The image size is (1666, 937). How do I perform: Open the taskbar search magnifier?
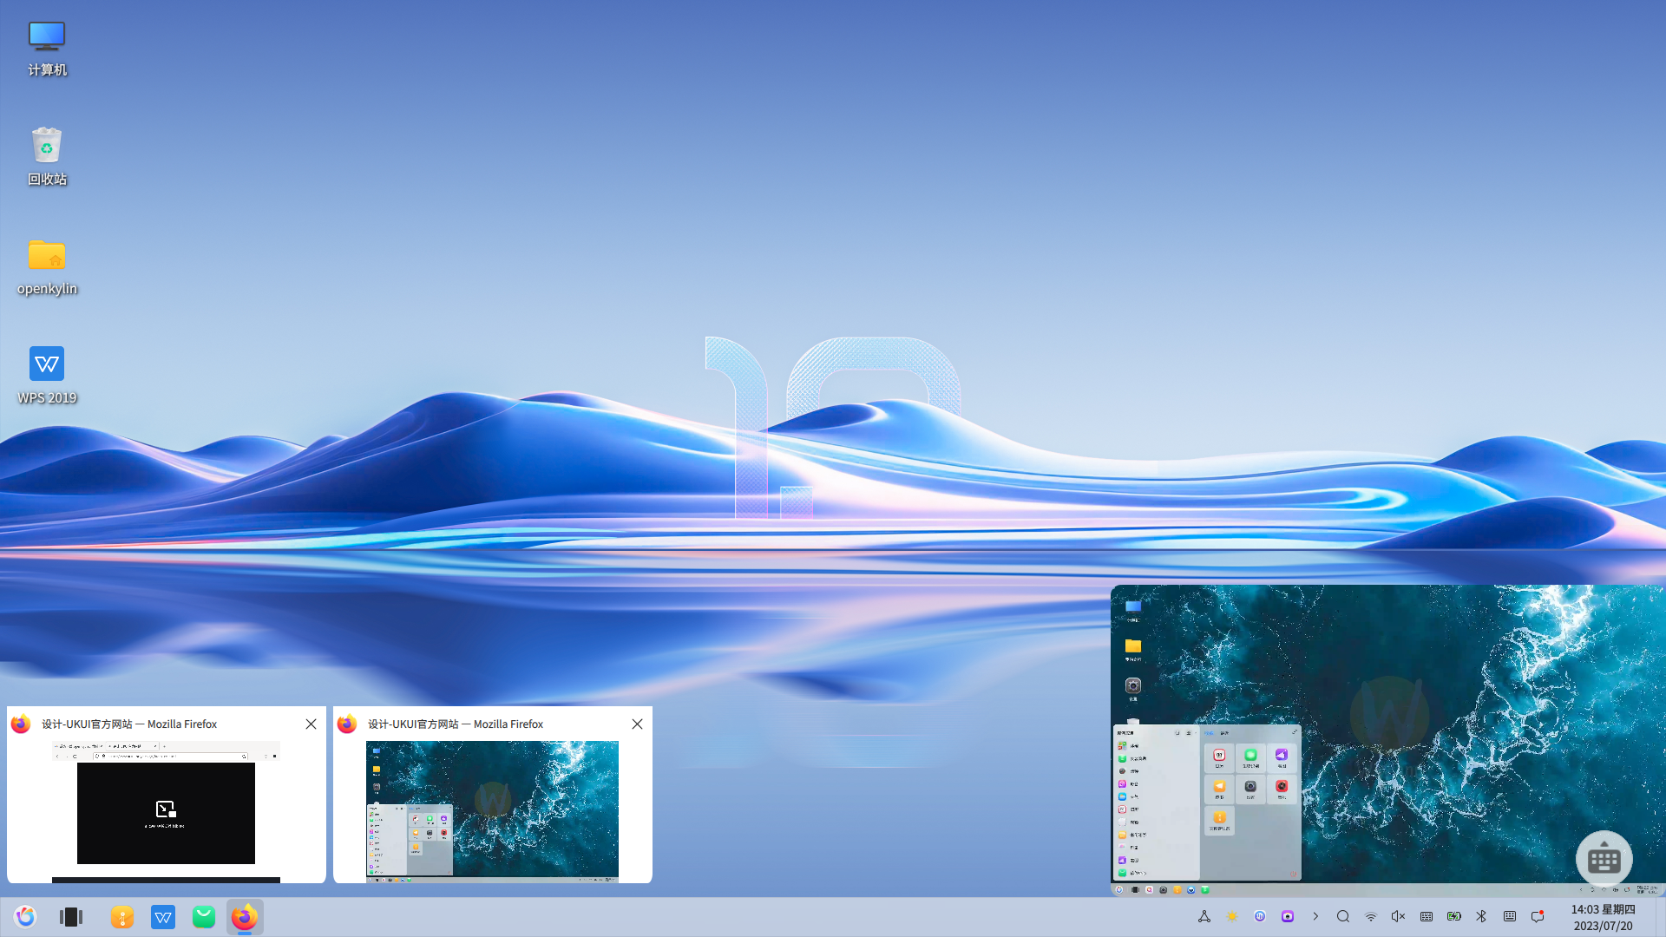(x=1343, y=916)
